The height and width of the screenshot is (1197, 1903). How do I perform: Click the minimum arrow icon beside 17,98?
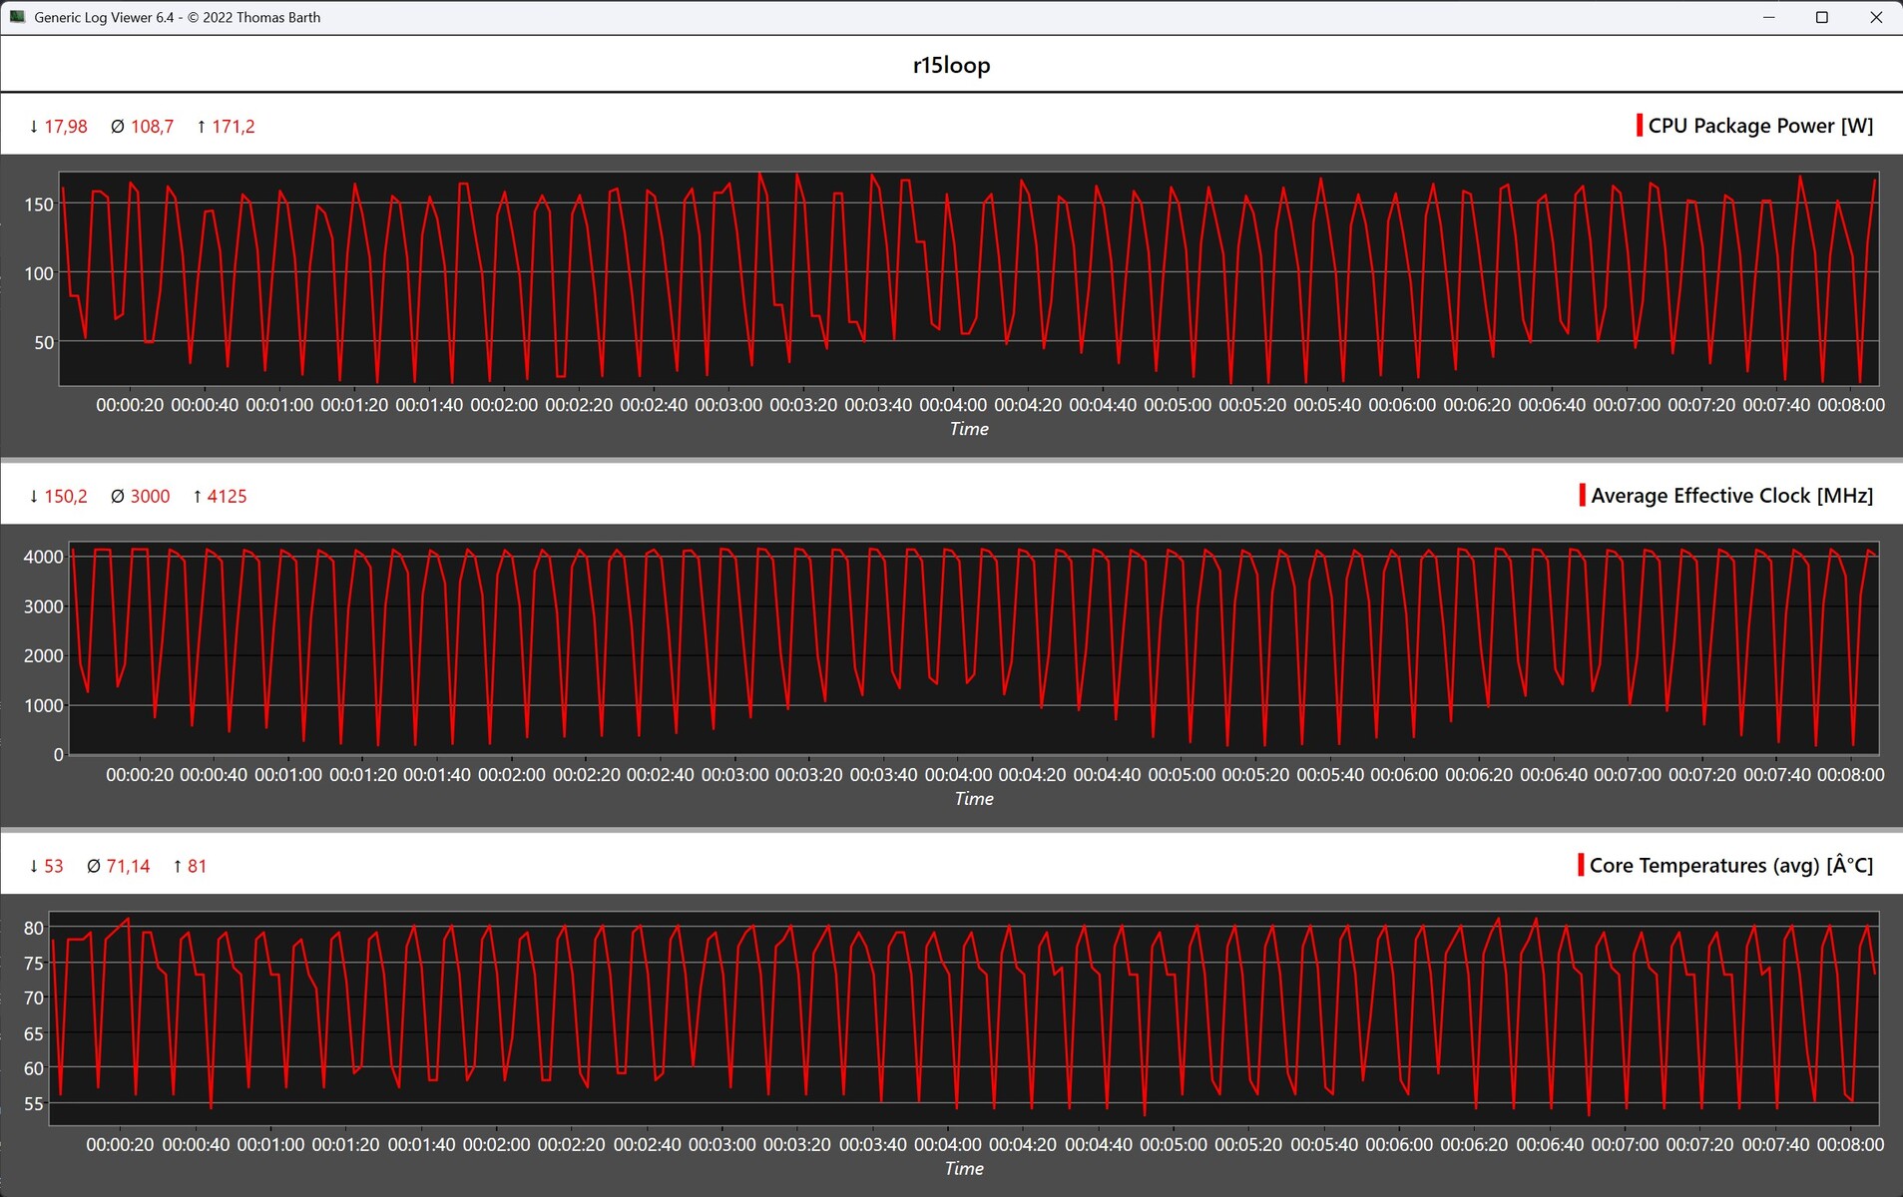(34, 127)
